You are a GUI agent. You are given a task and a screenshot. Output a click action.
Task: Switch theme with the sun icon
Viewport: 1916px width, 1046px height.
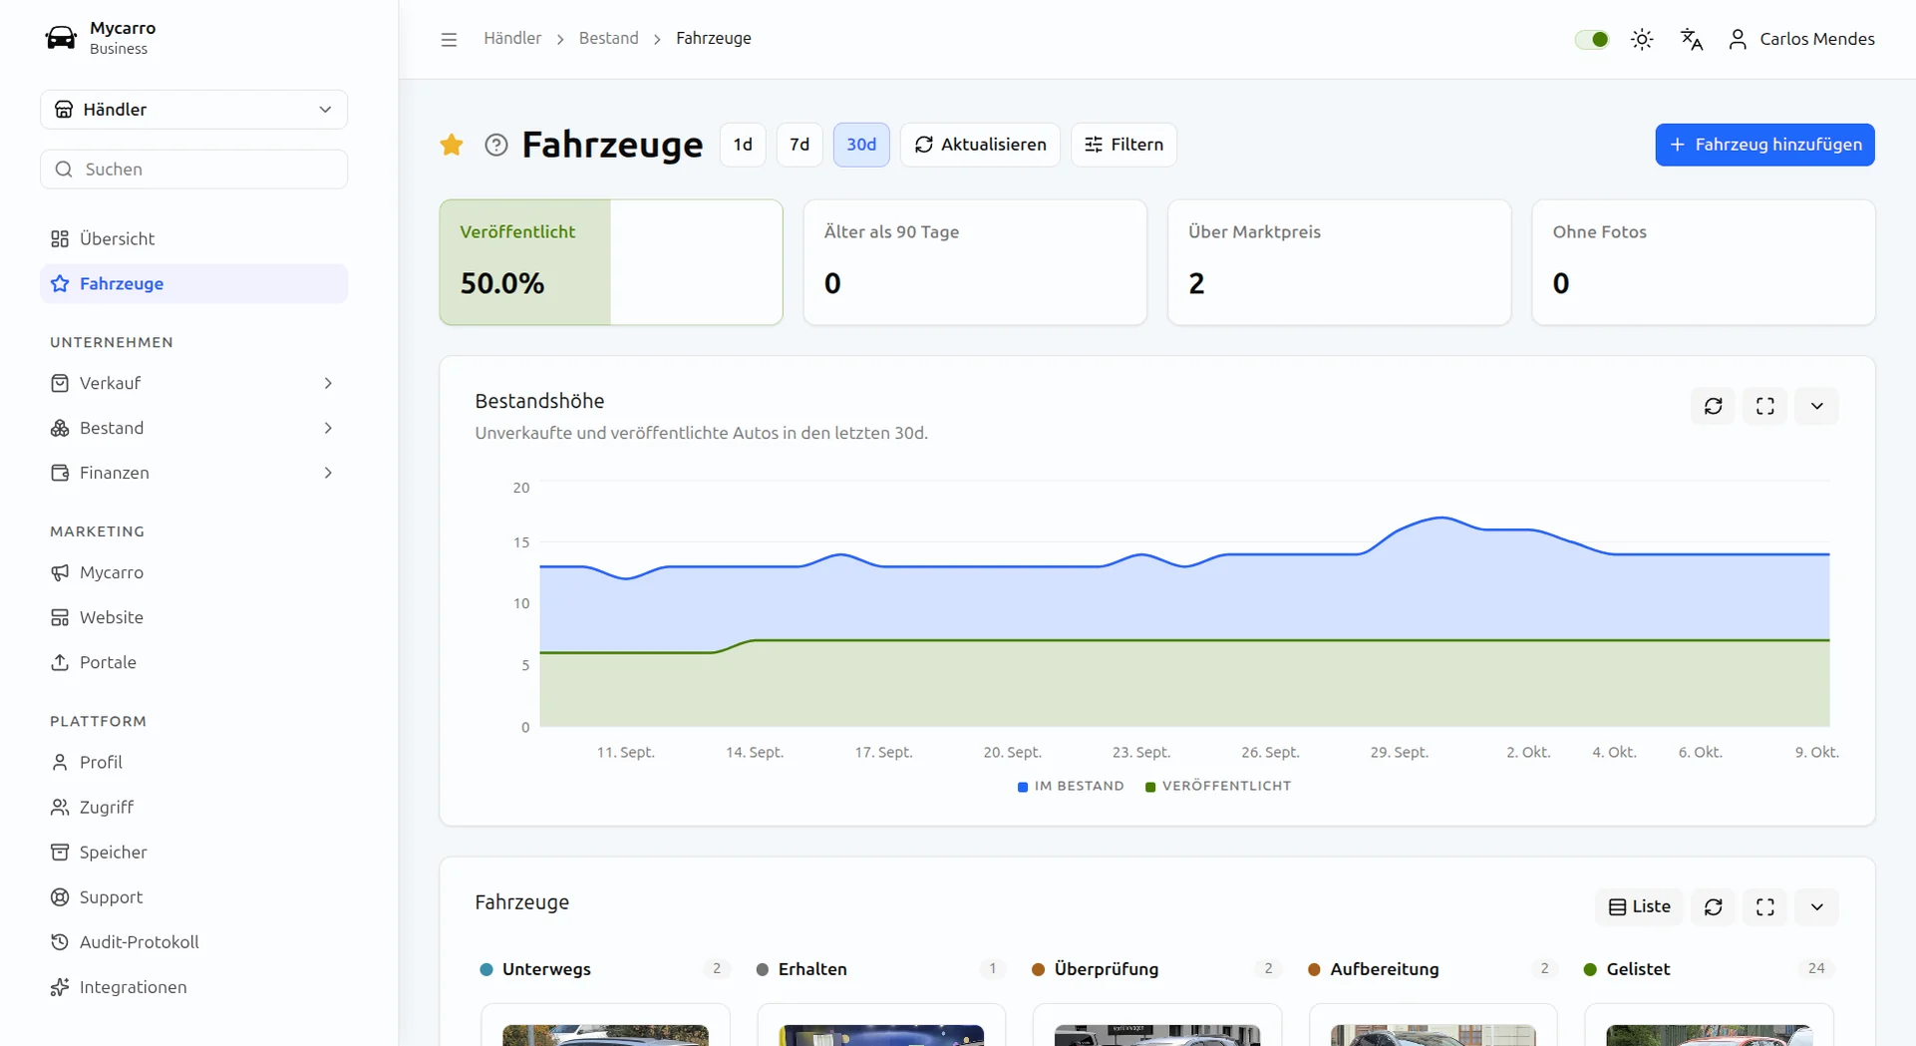(1642, 39)
